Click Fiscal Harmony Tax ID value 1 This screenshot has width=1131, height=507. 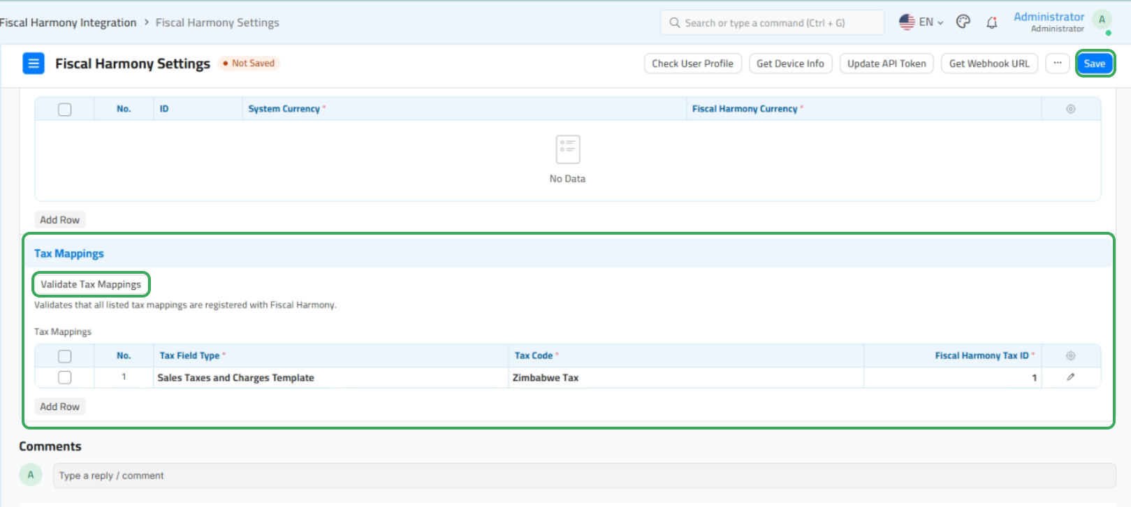[952, 378]
